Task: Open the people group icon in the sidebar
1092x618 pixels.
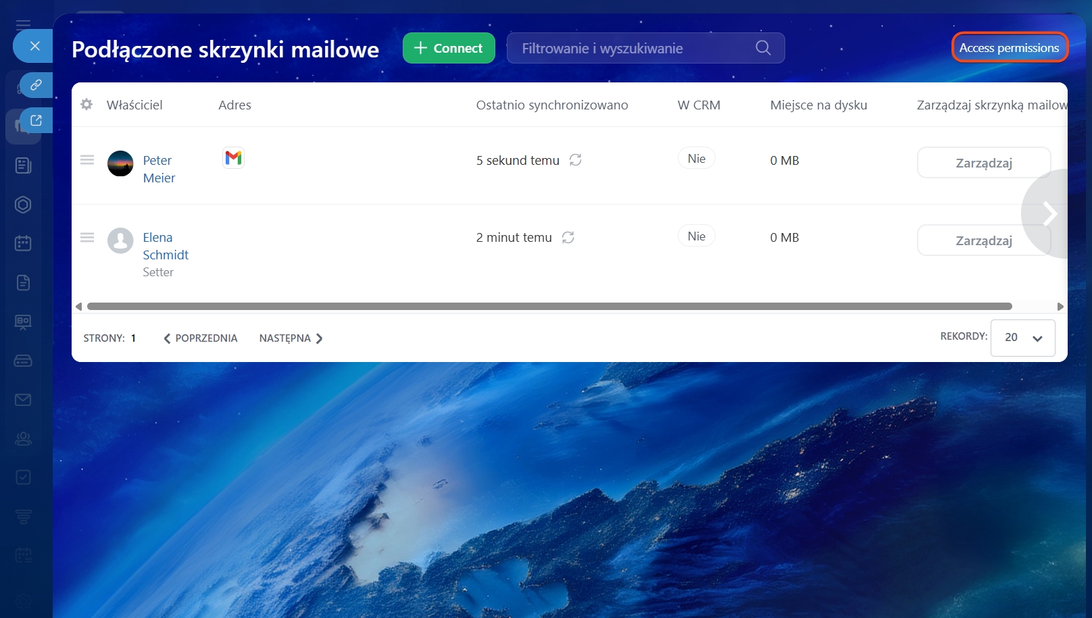Action: [23, 439]
